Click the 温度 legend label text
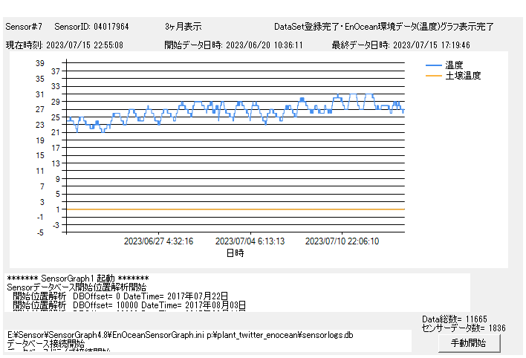 (455, 65)
